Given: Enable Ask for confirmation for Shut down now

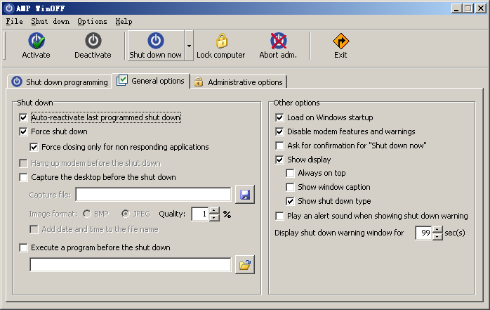Looking at the screenshot, I should tap(279, 146).
